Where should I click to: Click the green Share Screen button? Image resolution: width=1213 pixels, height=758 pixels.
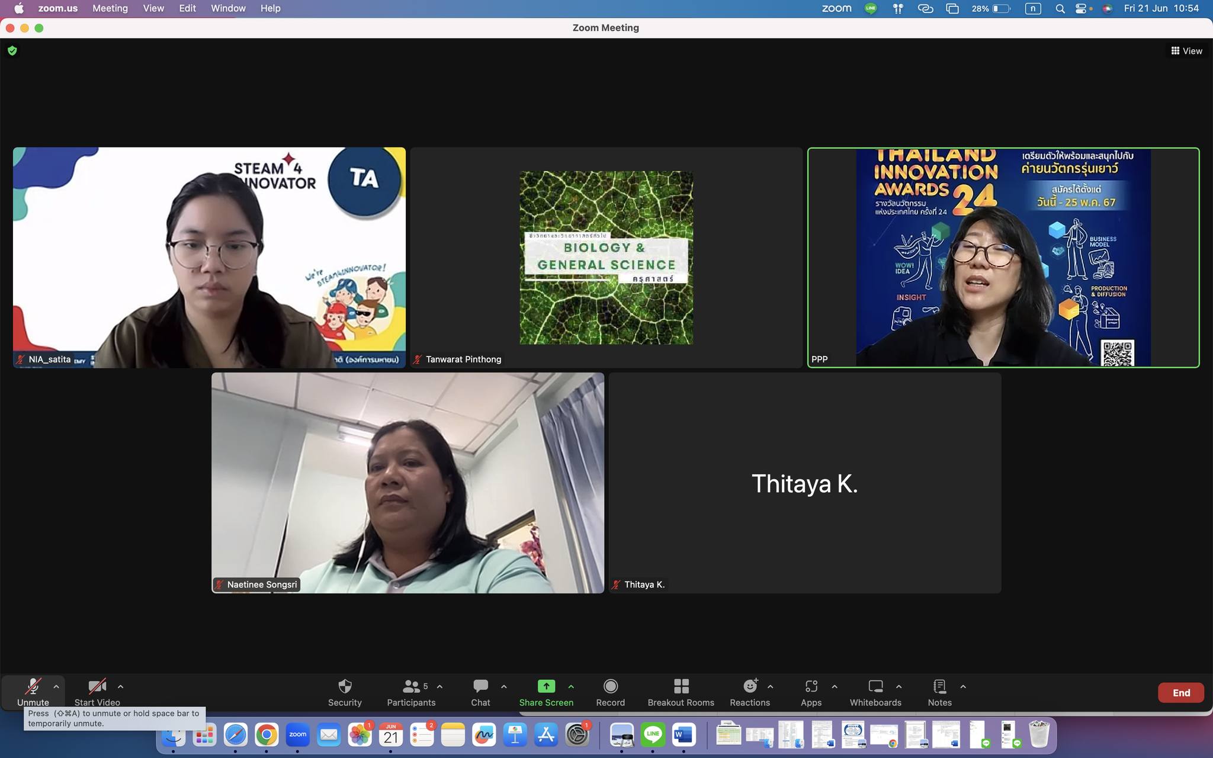(x=546, y=686)
